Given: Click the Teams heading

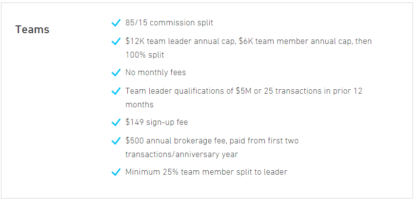Looking at the screenshot, I should [32, 29].
